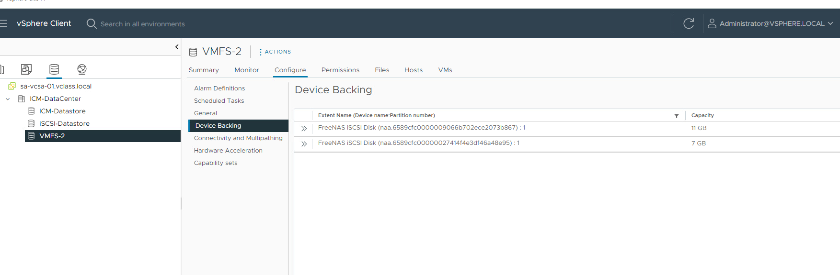Open the Permissions tab

click(340, 70)
